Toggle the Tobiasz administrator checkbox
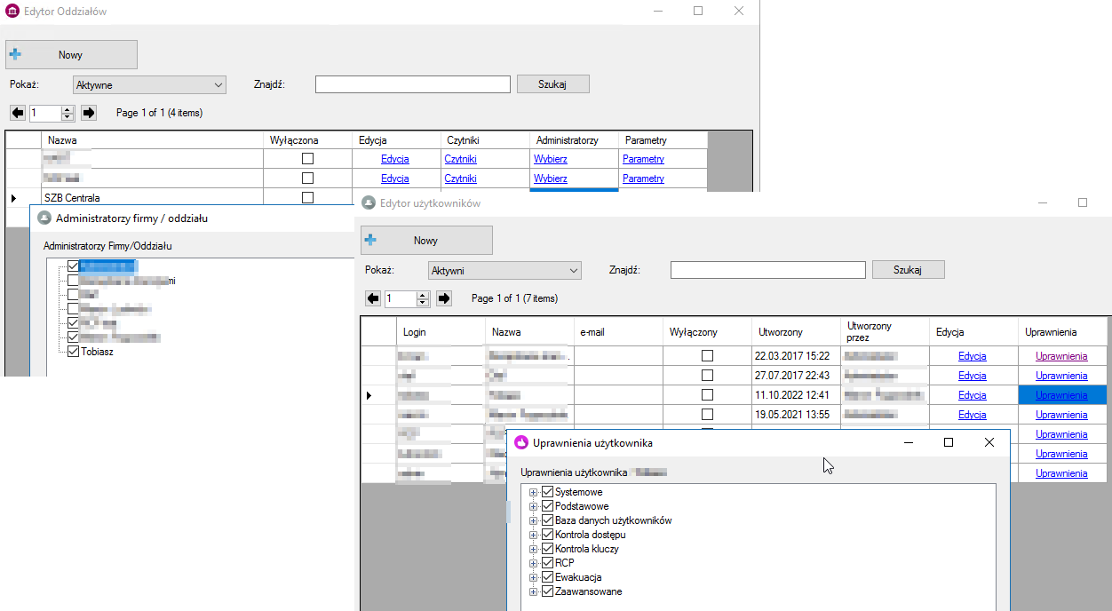Screen dimensions: 1112x611 click(73, 352)
